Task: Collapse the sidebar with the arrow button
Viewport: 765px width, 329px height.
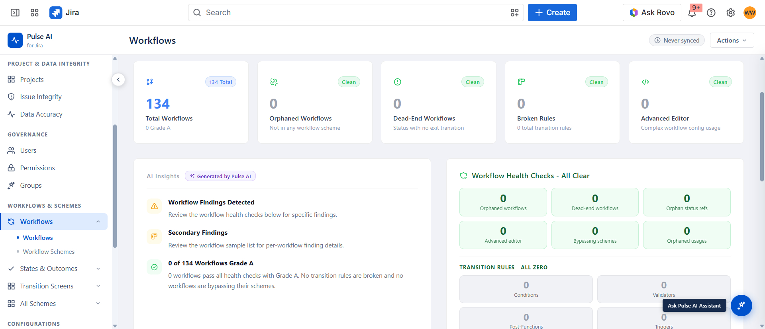Action: 118,80
